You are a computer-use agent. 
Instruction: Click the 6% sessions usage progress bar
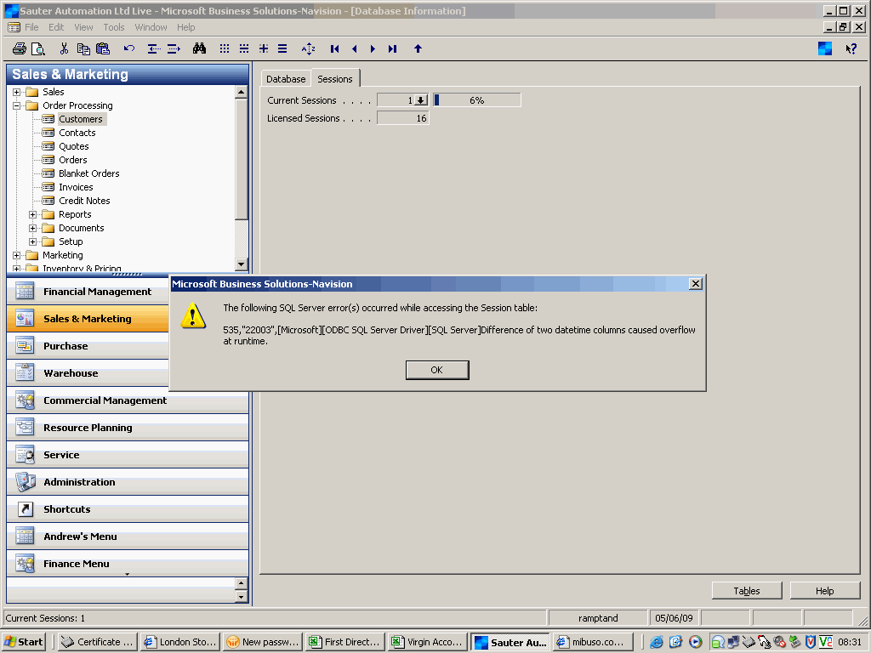[476, 100]
